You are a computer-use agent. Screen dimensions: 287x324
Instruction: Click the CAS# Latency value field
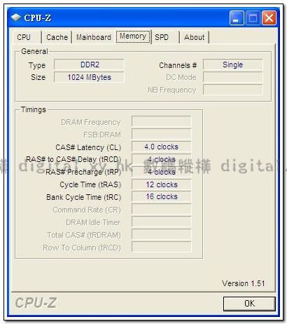[161, 147]
